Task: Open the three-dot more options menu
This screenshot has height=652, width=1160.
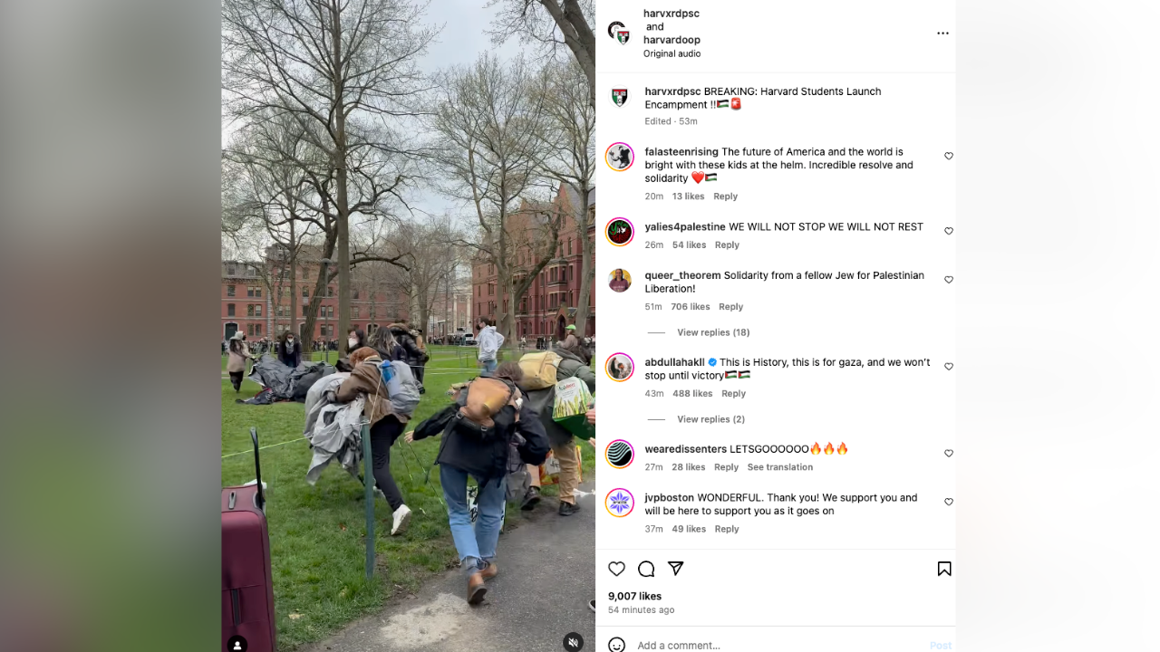Action: click(x=942, y=34)
